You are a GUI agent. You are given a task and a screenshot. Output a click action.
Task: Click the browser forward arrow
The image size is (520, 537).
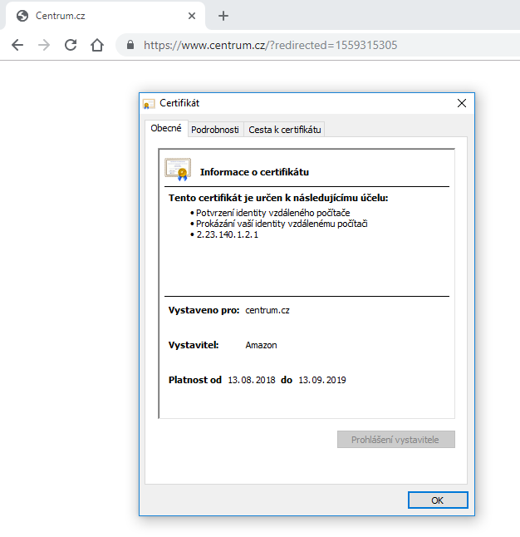(x=44, y=45)
